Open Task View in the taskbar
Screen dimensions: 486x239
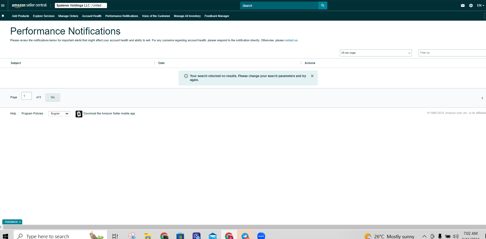(115, 236)
